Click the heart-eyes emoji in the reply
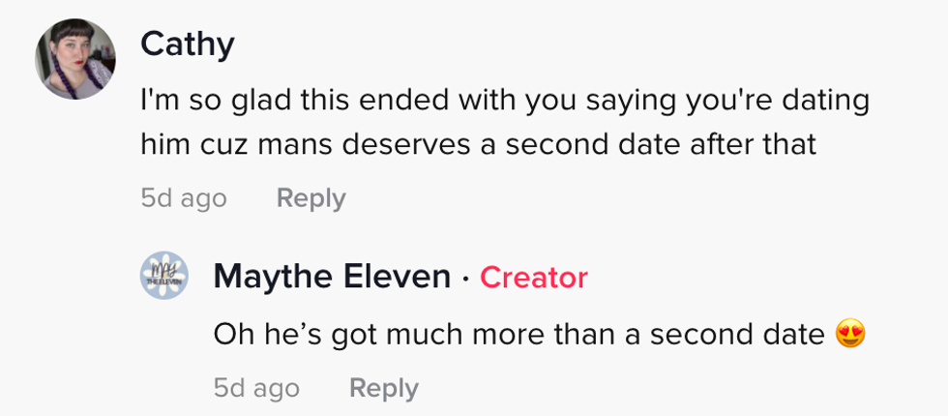Image resolution: width=948 pixels, height=416 pixels. click(x=848, y=335)
